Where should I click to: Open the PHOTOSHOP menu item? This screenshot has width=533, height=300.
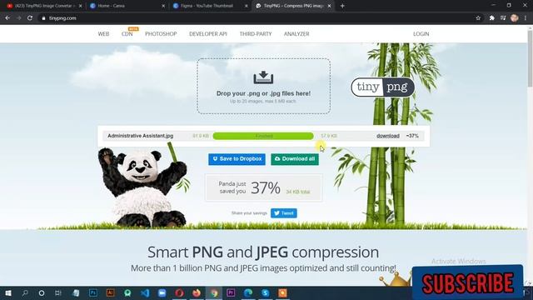coord(161,34)
